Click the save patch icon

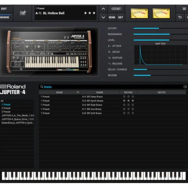(23, 13)
